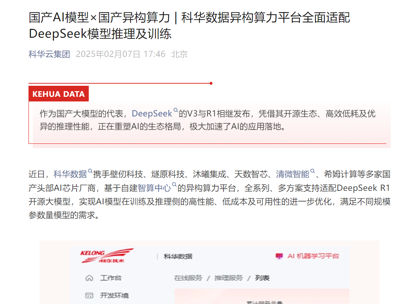Screen dimensions: 401x304
Task: Click the AI 机器学习平台 monitor icon
Action: [x=279, y=256]
